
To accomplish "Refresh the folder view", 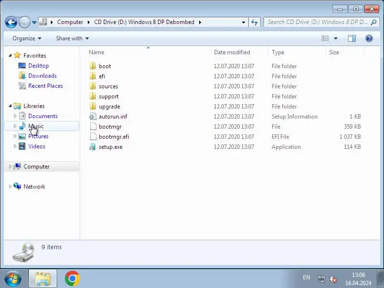I will [254, 22].
